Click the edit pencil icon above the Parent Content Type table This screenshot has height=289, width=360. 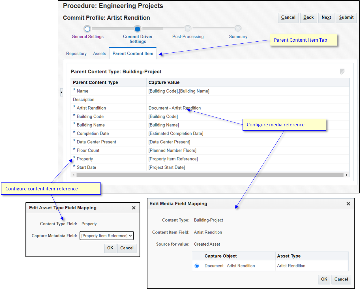[x=342, y=72]
